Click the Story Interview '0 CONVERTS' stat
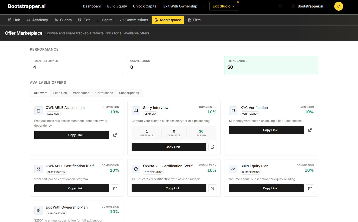 pos(174,133)
